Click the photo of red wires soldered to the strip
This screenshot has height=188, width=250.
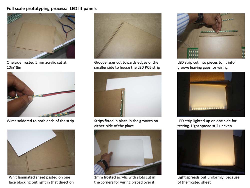(41, 94)
